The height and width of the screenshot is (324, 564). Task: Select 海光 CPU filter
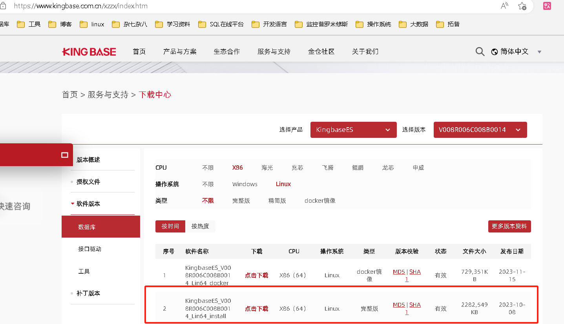pos(267,168)
